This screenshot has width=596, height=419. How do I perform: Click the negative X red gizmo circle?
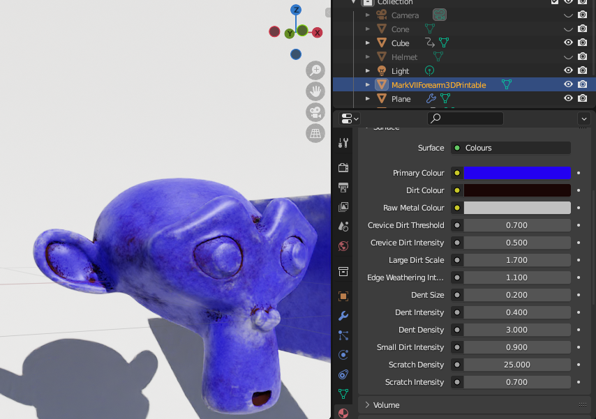274,31
